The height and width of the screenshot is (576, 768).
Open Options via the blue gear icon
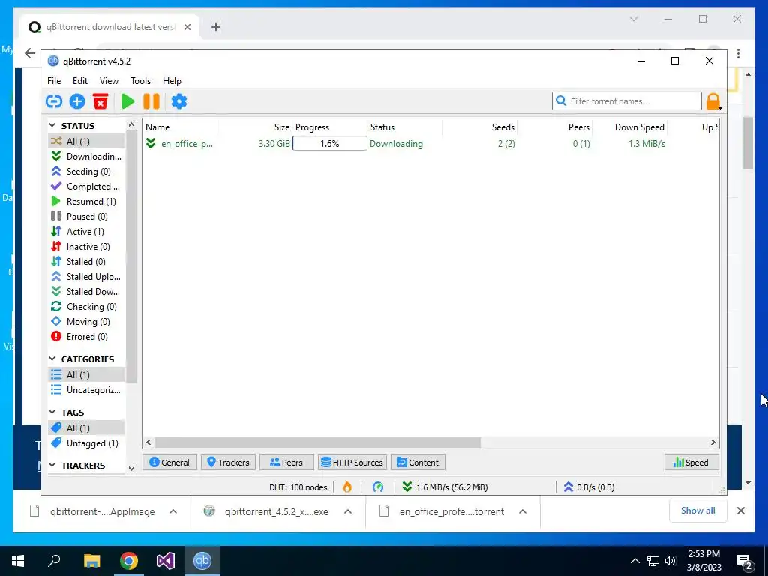click(179, 101)
